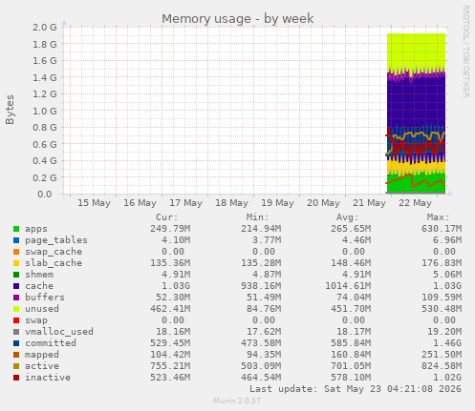Click the 'Min:' column header
Screen dimensions: 475x411
pos(257,217)
